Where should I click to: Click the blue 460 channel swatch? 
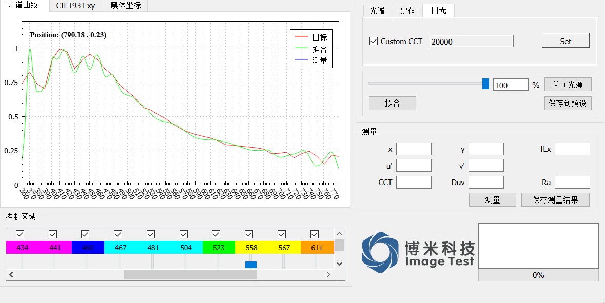point(88,248)
